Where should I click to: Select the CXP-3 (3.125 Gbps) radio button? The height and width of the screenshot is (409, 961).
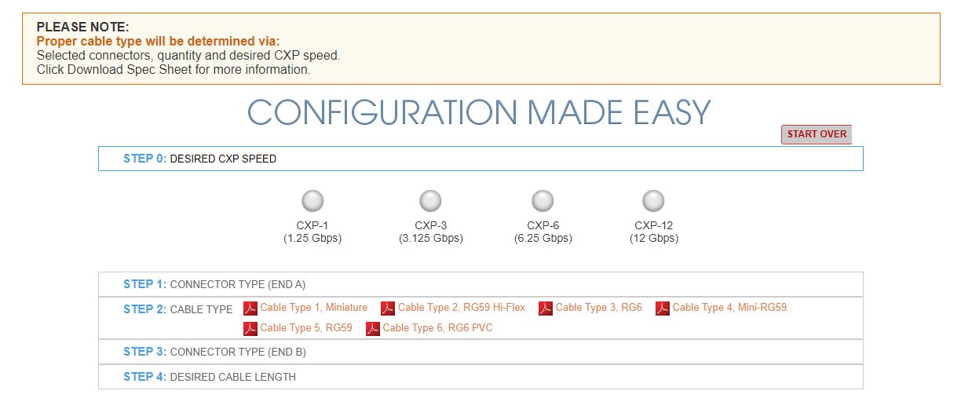coord(430,201)
